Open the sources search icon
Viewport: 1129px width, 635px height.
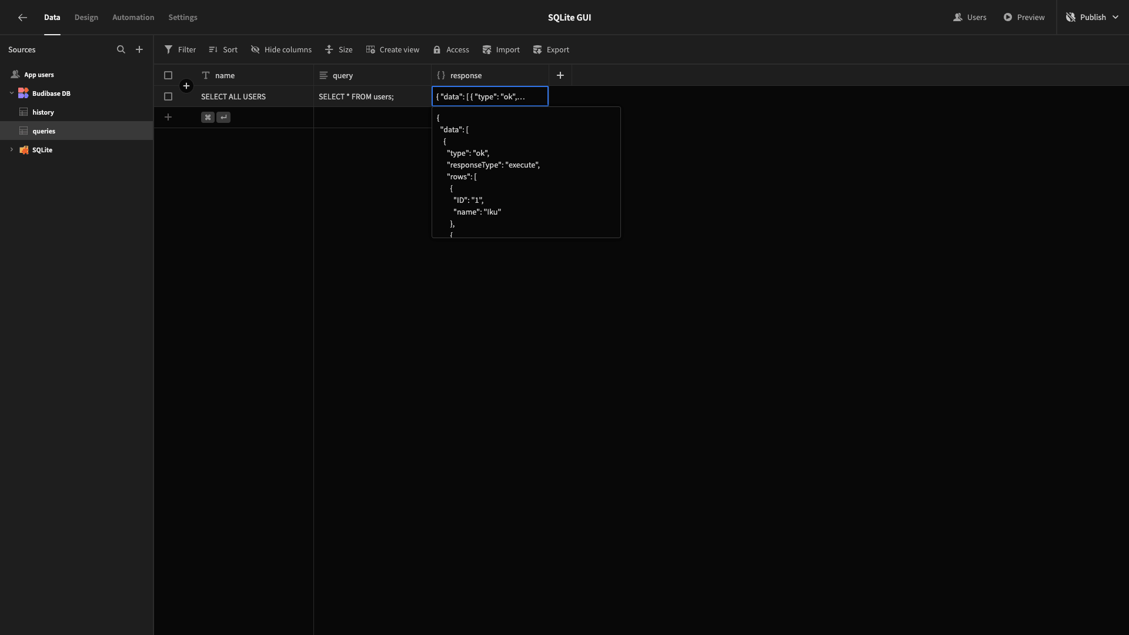pos(121,50)
